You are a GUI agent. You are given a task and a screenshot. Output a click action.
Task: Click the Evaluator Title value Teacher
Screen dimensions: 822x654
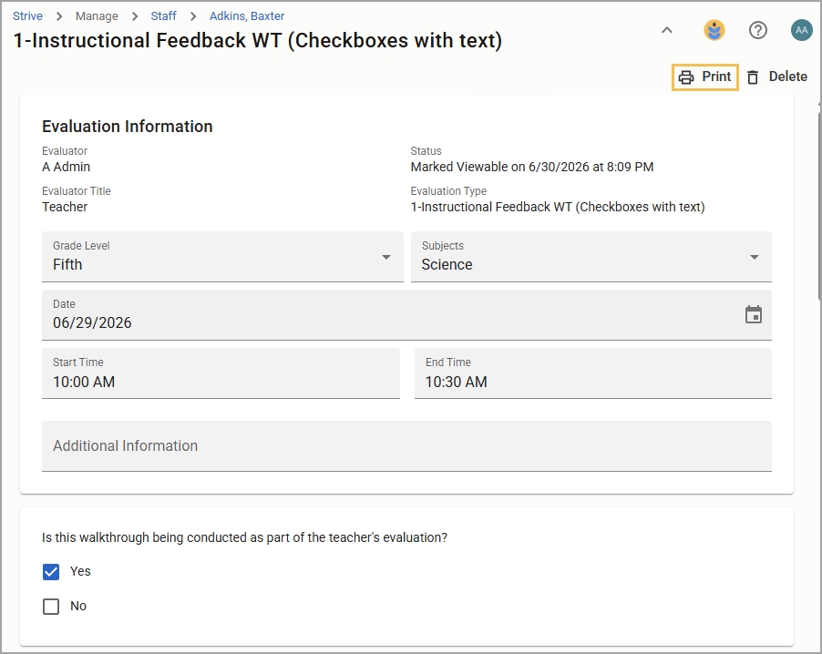click(x=65, y=207)
